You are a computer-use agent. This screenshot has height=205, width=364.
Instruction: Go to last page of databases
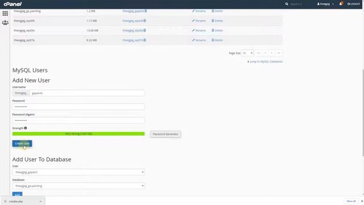pyautogui.click(x=279, y=53)
